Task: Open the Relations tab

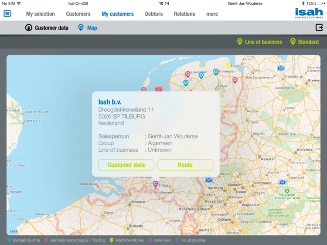Action: [x=184, y=14]
